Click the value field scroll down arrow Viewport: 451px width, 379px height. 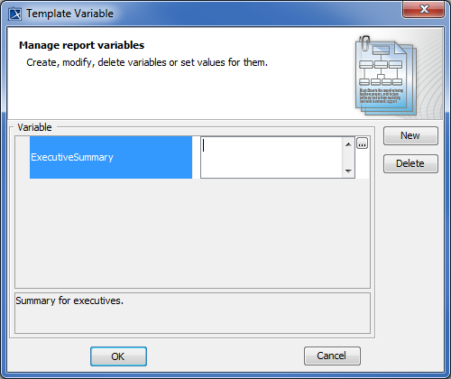pos(348,171)
